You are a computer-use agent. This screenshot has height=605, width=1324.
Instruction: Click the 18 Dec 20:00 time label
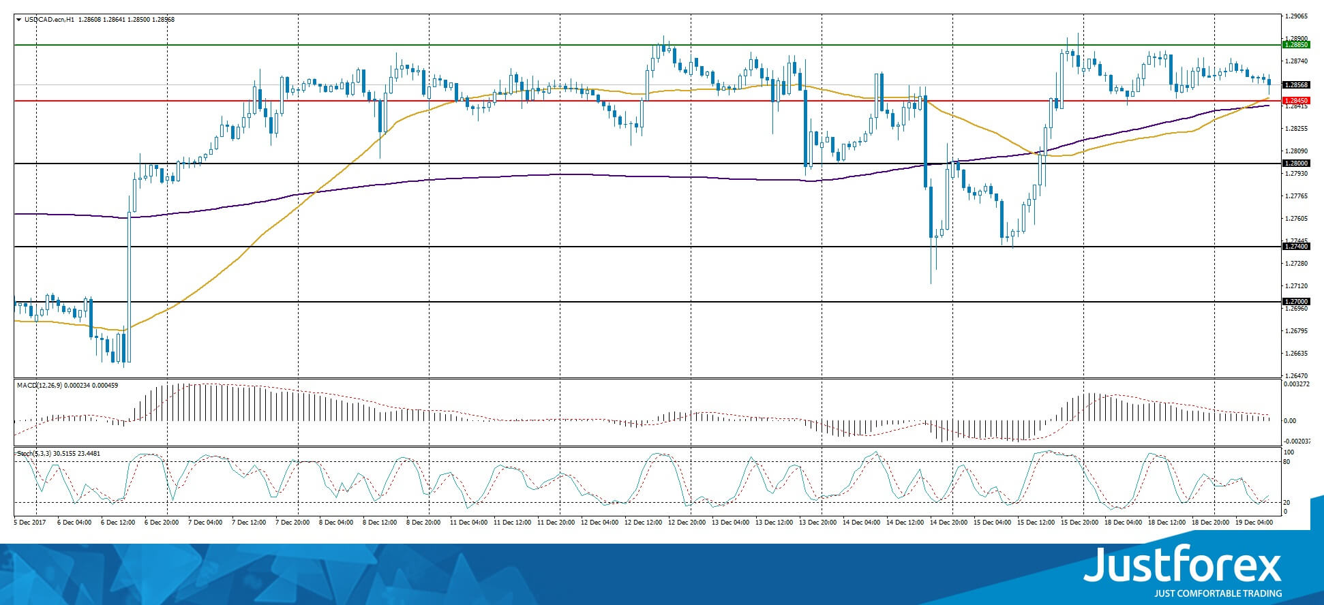click(1210, 523)
